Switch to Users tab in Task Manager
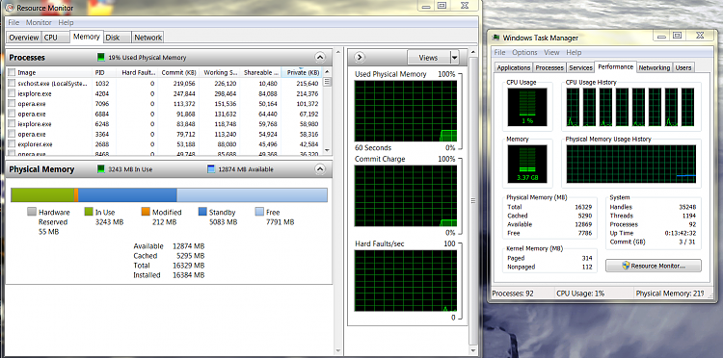This screenshot has width=723, height=358. coord(683,67)
